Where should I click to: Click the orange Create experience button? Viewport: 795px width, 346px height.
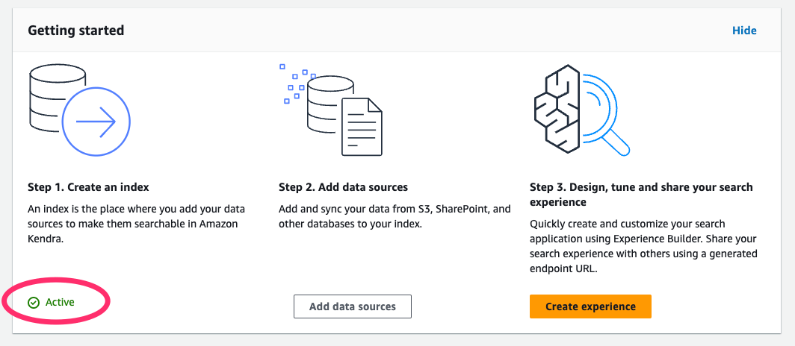(x=590, y=306)
